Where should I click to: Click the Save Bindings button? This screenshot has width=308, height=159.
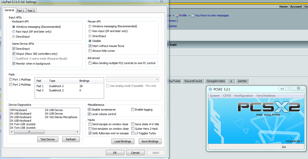click(x=150, y=141)
